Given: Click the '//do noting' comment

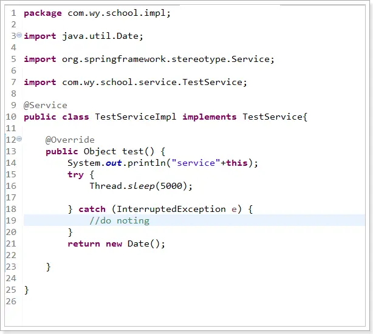Looking at the screenshot, I should click(120, 221).
